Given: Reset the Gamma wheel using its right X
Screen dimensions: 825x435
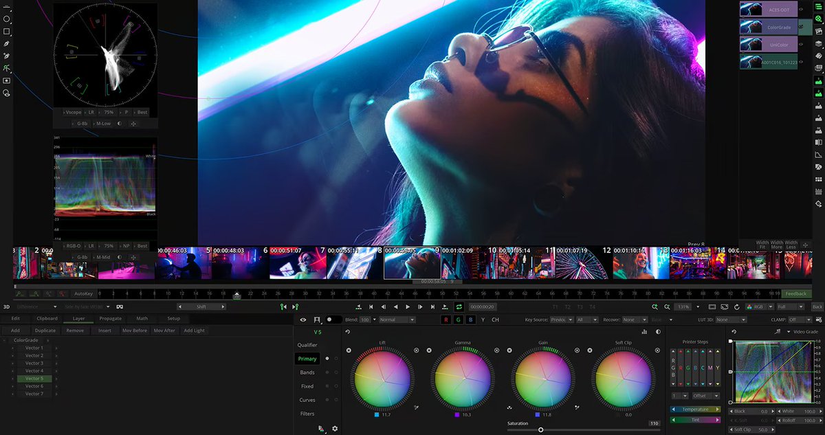Looking at the screenshot, I should (496, 350).
